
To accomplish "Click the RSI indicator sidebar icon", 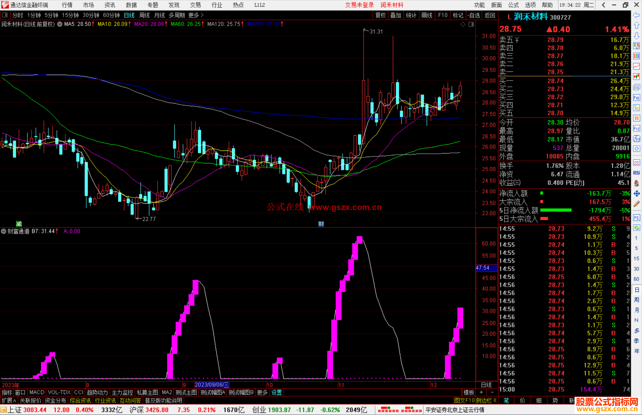I will point(636,173).
